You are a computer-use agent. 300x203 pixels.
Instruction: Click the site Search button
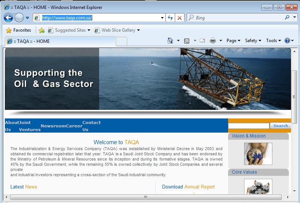coord(281,126)
